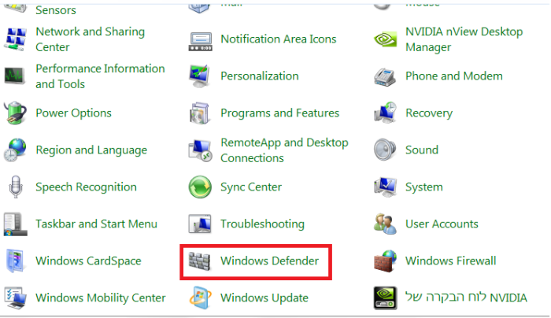Select the Troubleshooting link
The height and width of the screenshot is (318, 551).
click(x=262, y=224)
